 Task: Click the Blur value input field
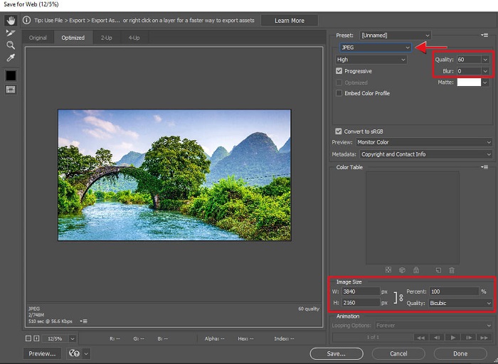point(469,71)
